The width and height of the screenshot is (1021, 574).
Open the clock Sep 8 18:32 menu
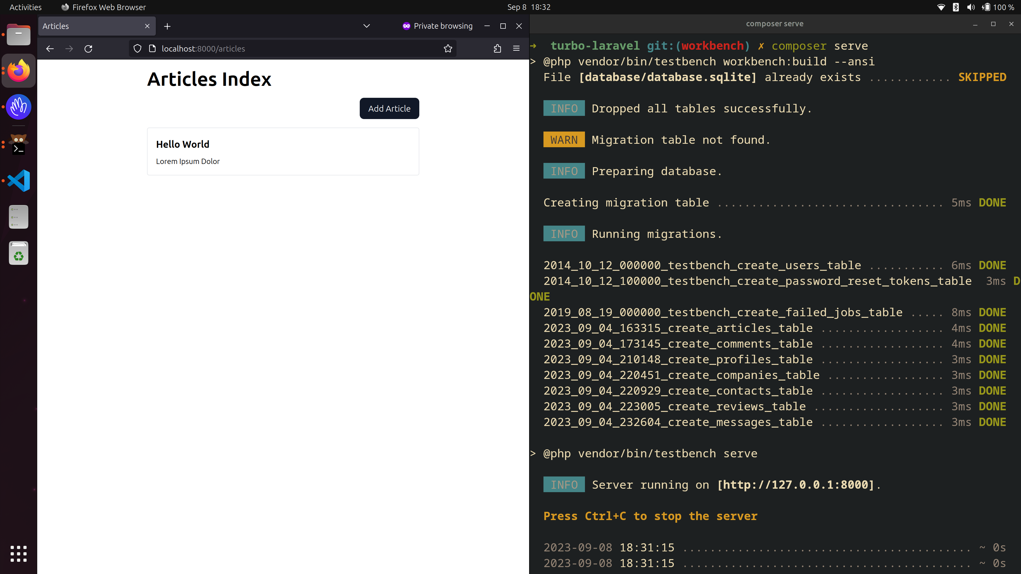click(529, 7)
